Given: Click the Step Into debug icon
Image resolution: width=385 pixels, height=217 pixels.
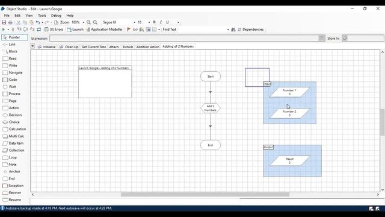Looking at the screenshot, I should 19,30.
